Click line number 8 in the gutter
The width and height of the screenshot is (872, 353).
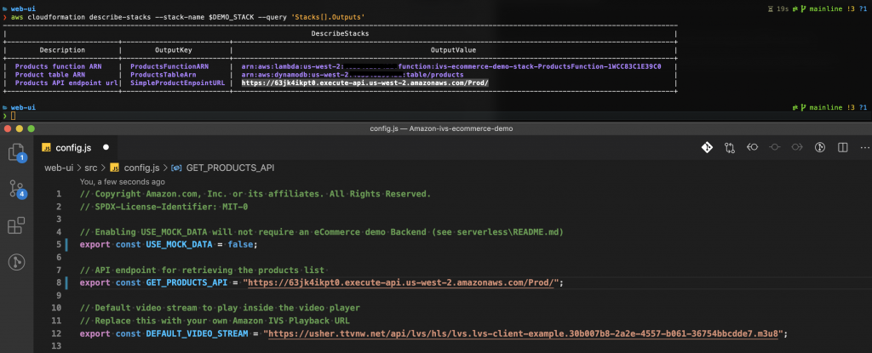tap(59, 282)
